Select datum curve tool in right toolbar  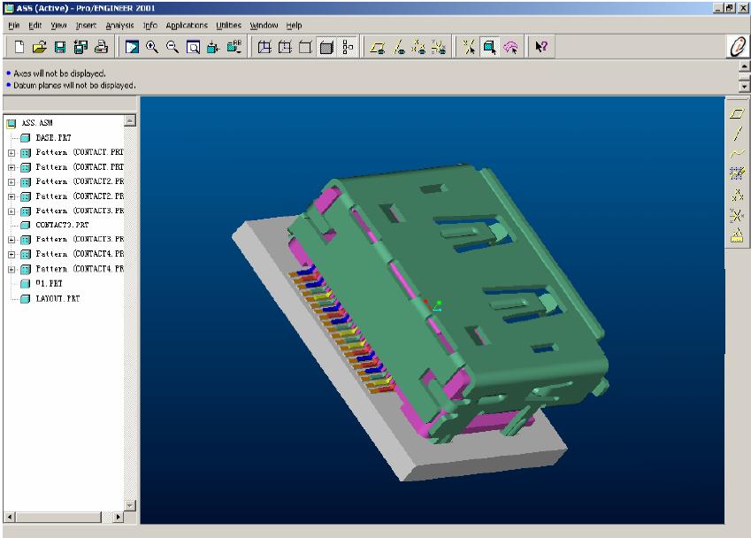tap(736, 154)
